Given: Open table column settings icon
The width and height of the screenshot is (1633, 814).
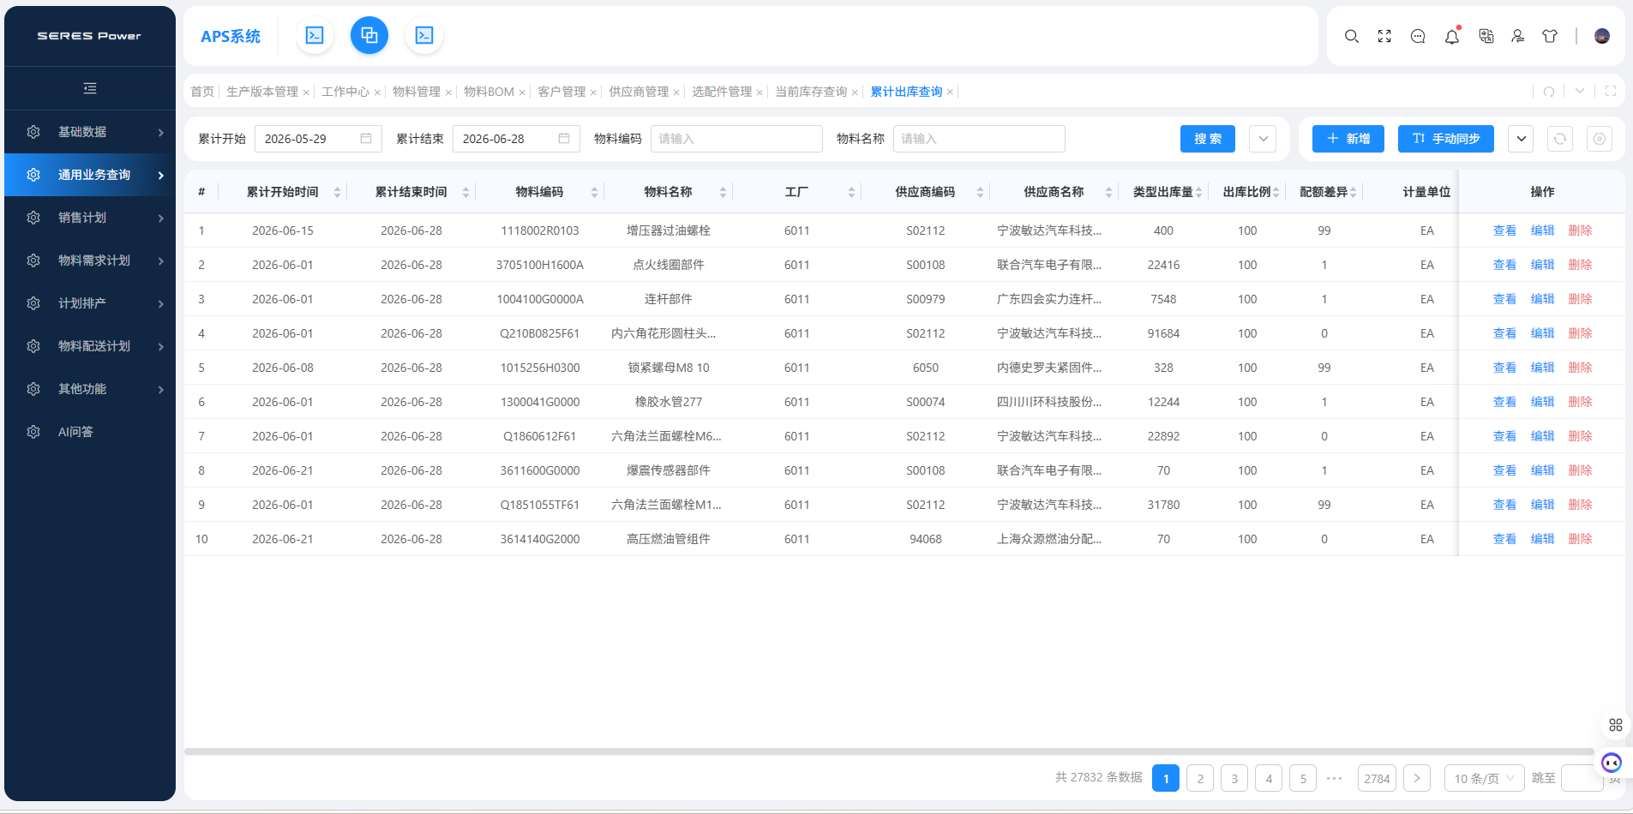Looking at the screenshot, I should [x=1600, y=139].
